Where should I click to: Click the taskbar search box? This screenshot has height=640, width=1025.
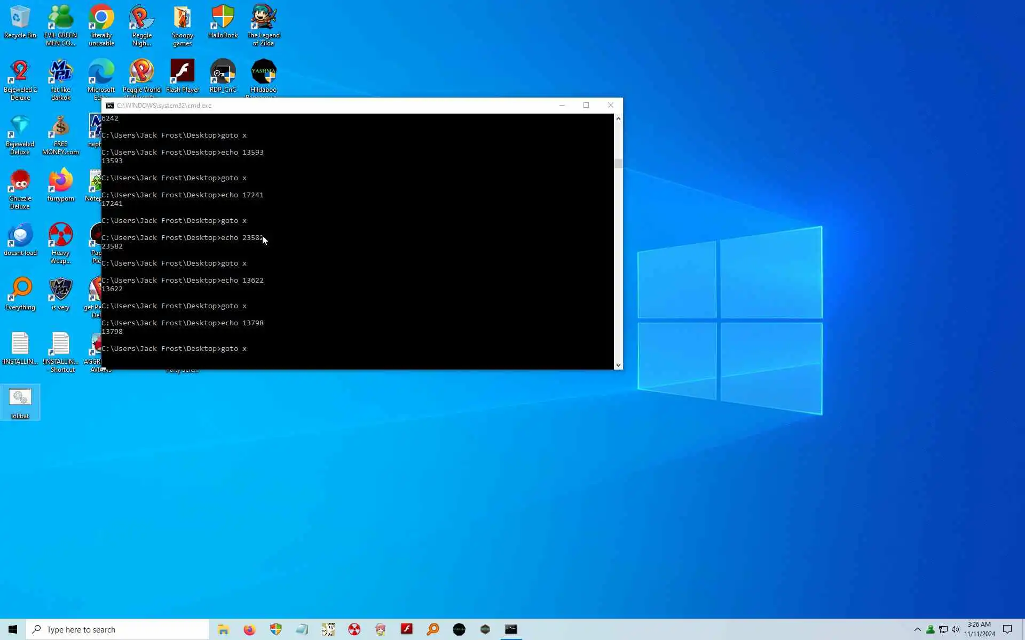(x=117, y=629)
